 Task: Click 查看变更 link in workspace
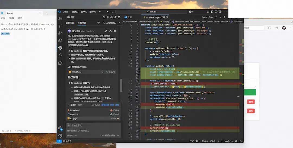click(105, 105)
